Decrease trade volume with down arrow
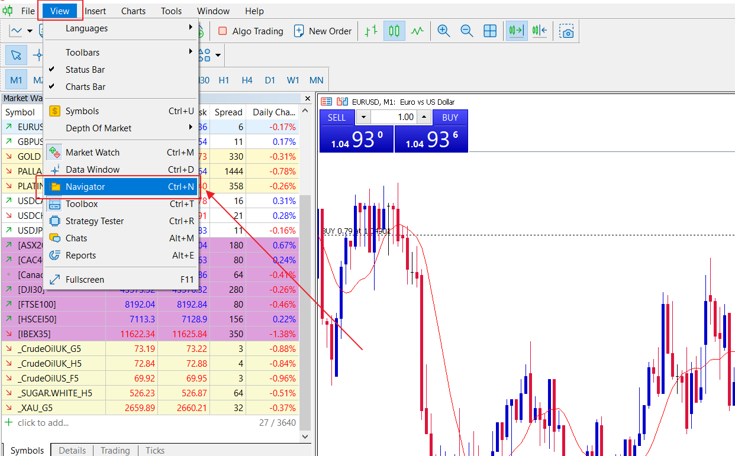The height and width of the screenshot is (456, 735). (x=363, y=117)
